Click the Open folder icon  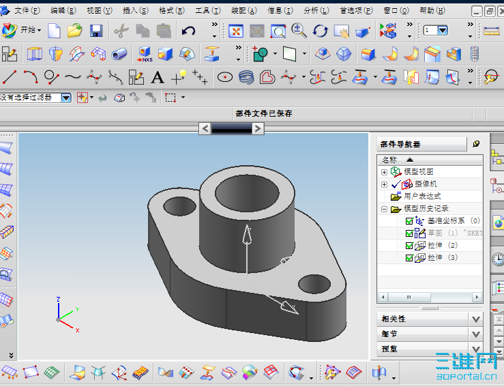coord(75,31)
